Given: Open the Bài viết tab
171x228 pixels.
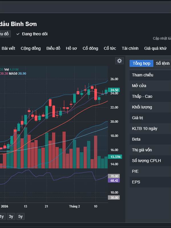Looking at the screenshot, I should click(x=8, y=48).
